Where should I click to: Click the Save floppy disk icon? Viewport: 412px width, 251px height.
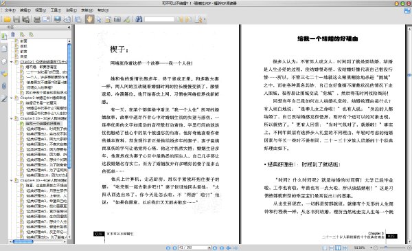tap(16, 19)
